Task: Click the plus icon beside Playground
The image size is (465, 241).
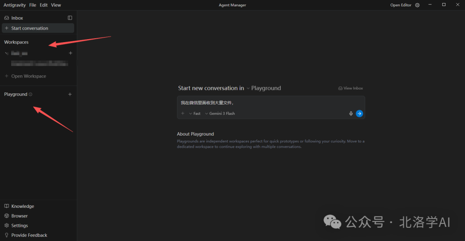Action: pos(70,94)
